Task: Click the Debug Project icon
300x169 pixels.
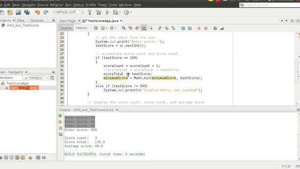Action: [115, 13]
